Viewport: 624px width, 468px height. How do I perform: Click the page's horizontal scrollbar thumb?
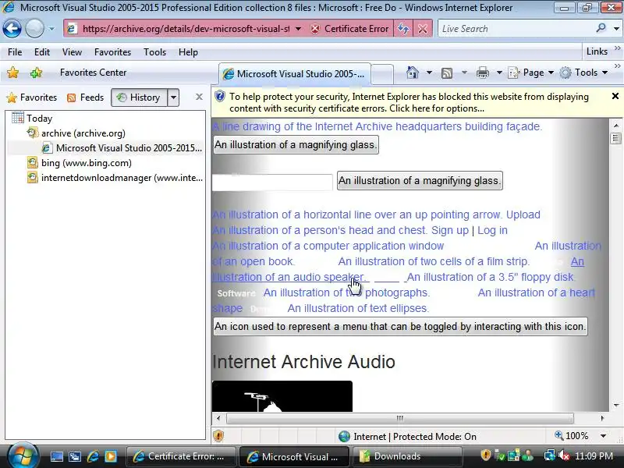pos(400,418)
